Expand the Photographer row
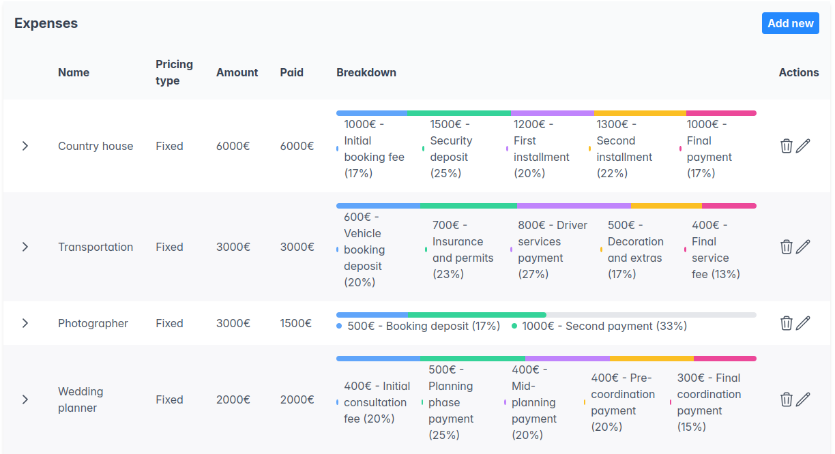This screenshot has height=454, width=835. pyautogui.click(x=25, y=322)
